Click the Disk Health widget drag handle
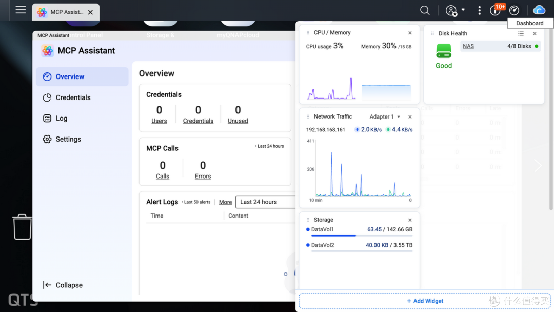Viewport: 554px width, 312px height. pos(432,33)
